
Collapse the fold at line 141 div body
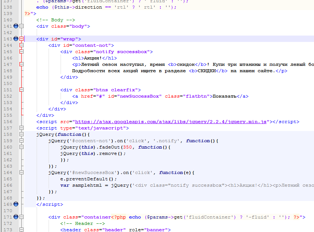pyautogui.click(x=21, y=26)
